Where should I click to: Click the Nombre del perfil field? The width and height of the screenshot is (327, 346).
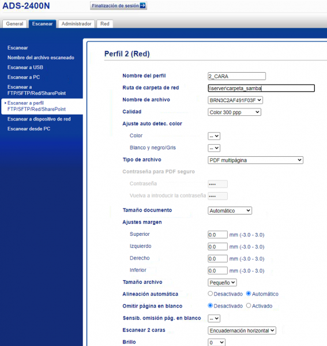pos(237,76)
